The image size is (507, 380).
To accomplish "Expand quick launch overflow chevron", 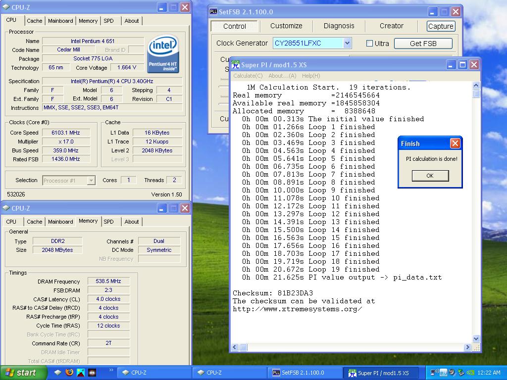I will coord(111,370).
